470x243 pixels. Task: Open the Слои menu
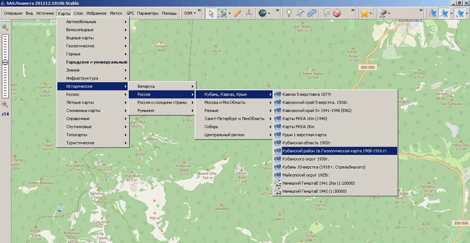pyautogui.click(x=78, y=13)
